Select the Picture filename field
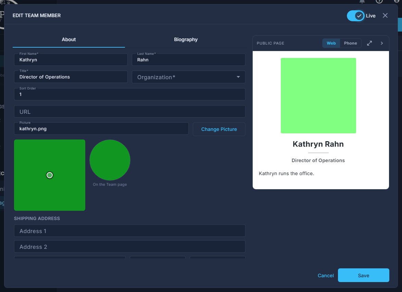This screenshot has height=292, width=402. (x=101, y=129)
